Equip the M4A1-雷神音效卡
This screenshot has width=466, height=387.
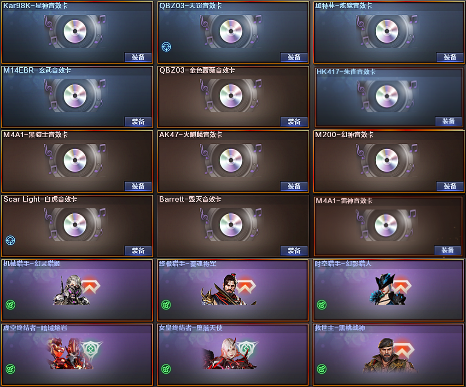pos(448,250)
